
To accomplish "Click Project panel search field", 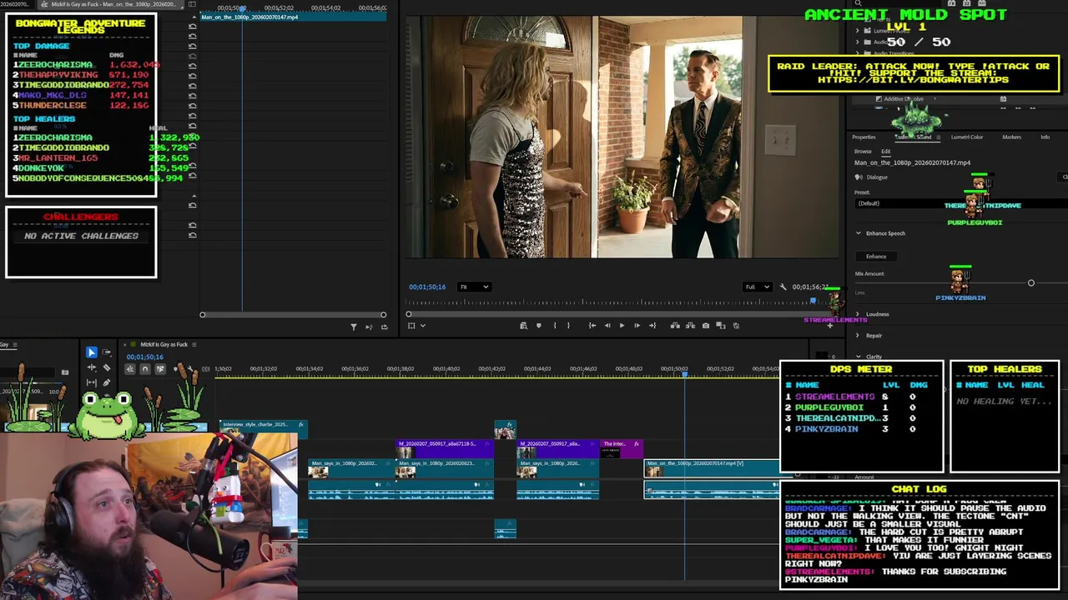I will [28, 372].
